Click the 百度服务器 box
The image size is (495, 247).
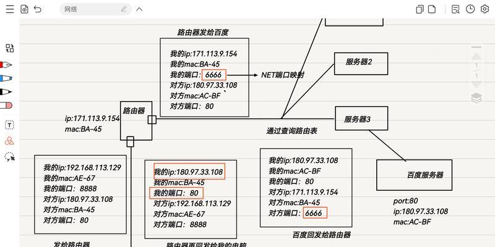coord(414,175)
